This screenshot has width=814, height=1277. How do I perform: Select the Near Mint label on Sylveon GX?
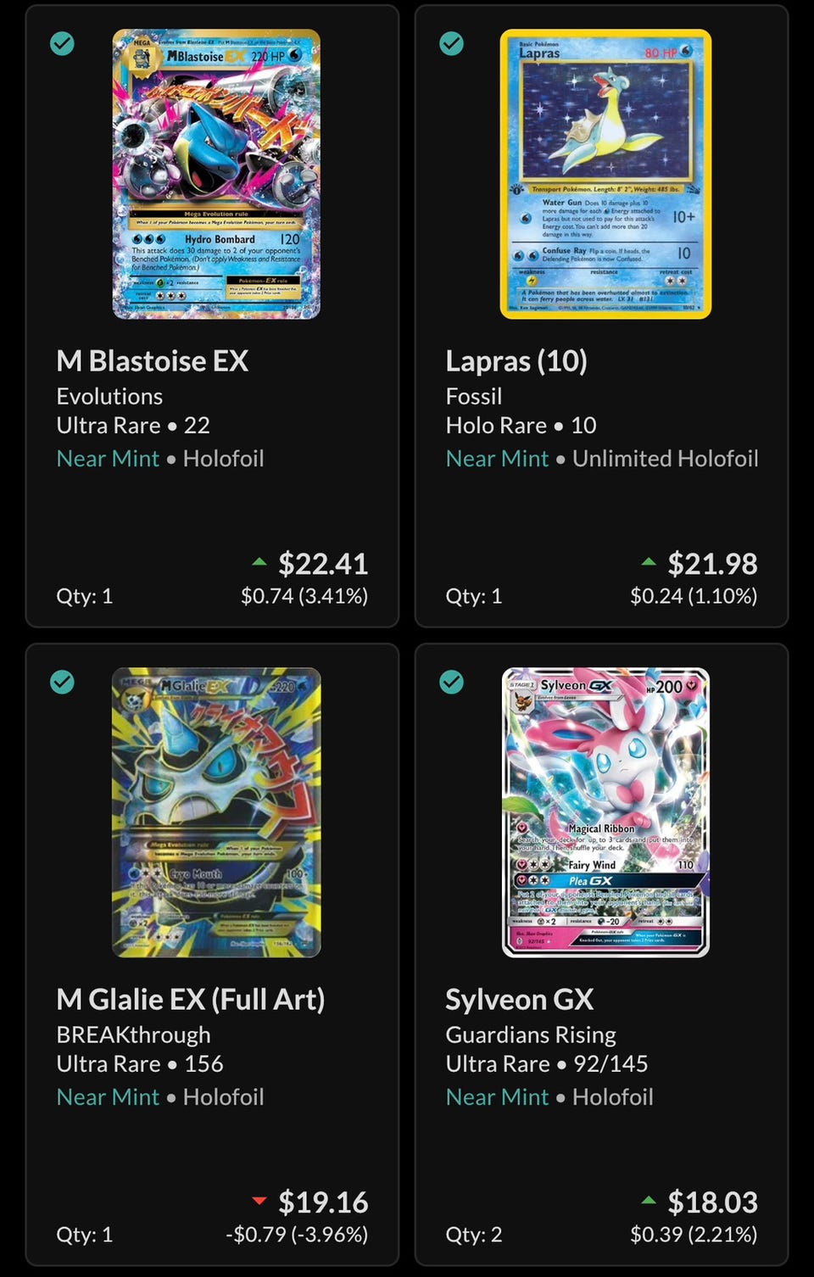[498, 1097]
